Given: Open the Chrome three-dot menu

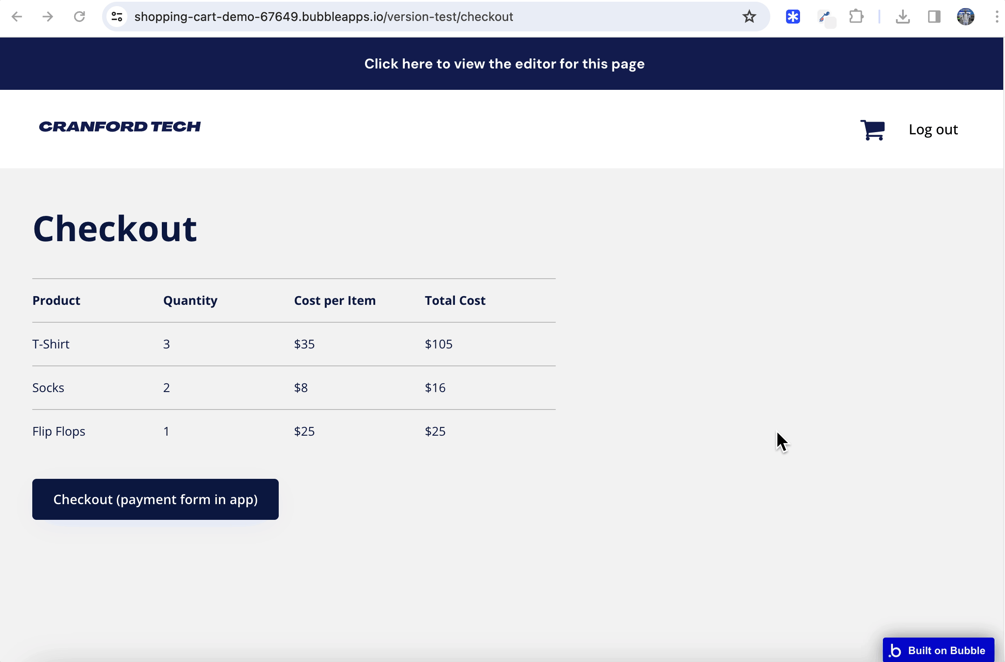Looking at the screenshot, I should pos(997,17).
